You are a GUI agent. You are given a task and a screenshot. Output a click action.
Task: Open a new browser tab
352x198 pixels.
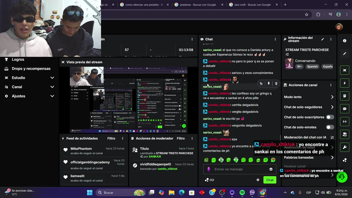285,5
